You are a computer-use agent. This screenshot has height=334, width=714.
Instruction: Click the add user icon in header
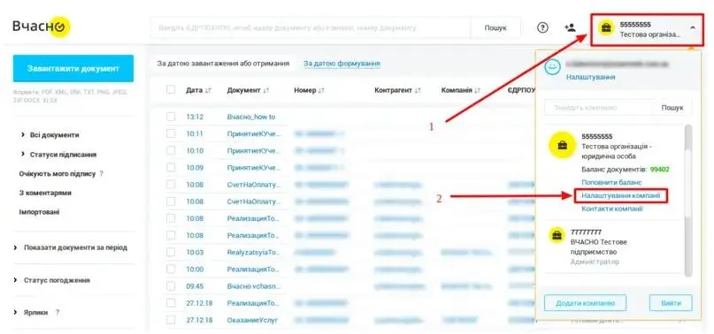click(570, 27)
